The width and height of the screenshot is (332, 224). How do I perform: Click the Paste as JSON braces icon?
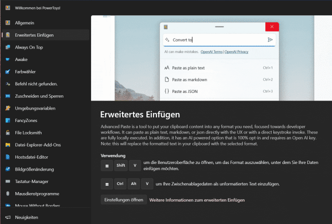[167, 91]
